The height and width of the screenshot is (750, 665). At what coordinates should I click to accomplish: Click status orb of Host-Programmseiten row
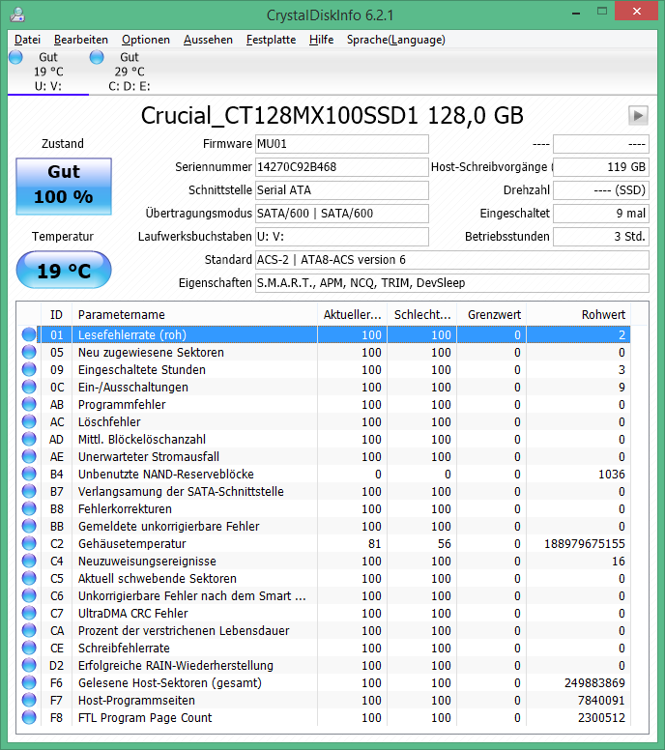(29, 701)
